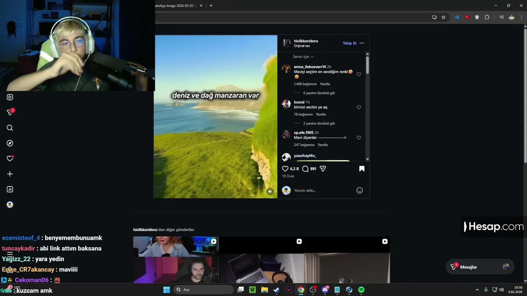
Task: Open the emoji picker in comment box
Action: click(359, 190)
